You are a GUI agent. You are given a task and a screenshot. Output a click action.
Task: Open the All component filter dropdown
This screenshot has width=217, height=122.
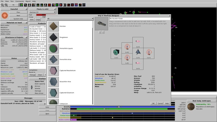click(x=70, y=18)
